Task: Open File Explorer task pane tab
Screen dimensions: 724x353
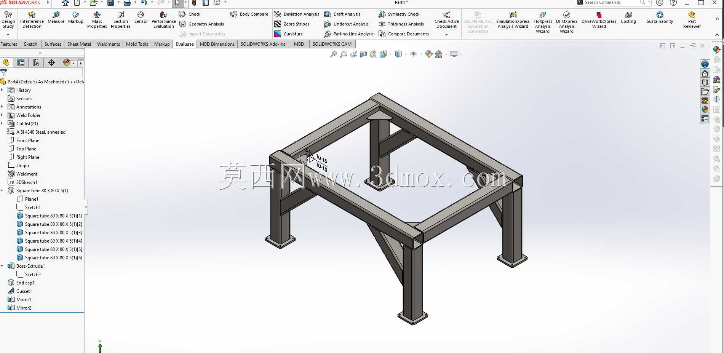Action: click(705, 91)
